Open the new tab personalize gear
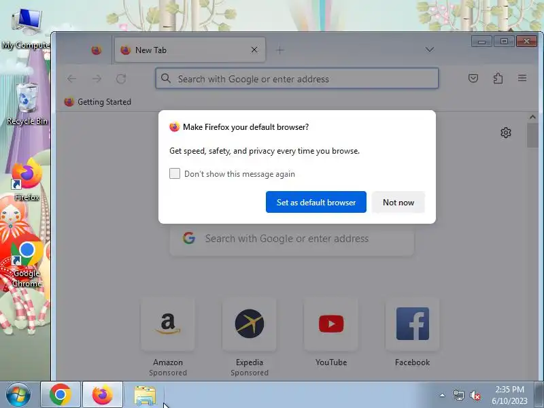The image size is (544, 408). pyautogui.click(x=506, y=133)
